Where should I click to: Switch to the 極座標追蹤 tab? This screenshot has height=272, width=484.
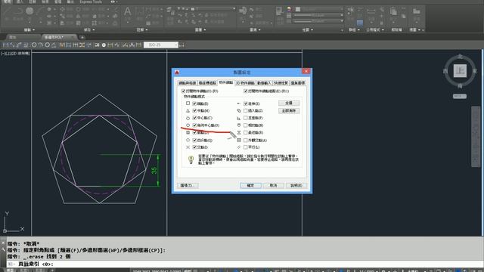click(x=207, y=83)
